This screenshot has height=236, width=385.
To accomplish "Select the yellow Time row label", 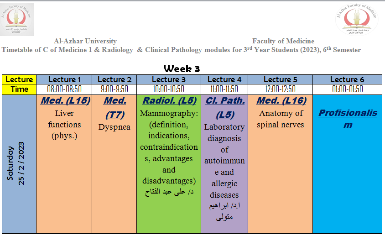I will pyautogui.click(x=19, y=89).
